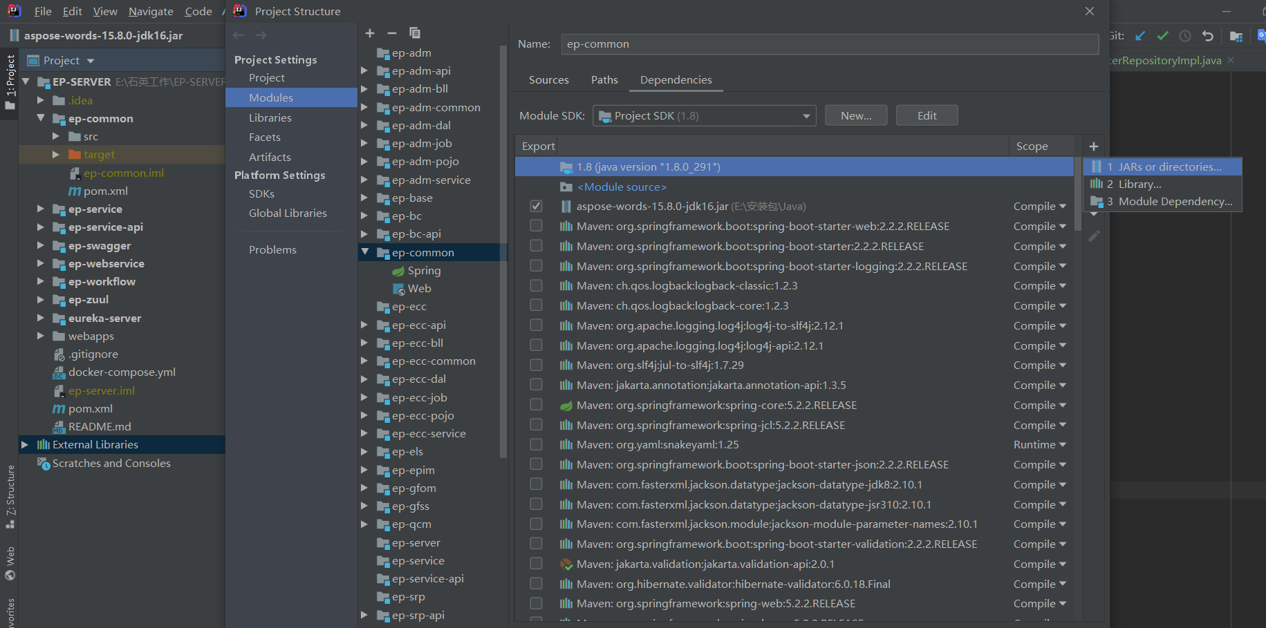Click the remove module minus icon
This screenshot has height=628, width=1266.
pyautogui.click(x=392, y=33)
